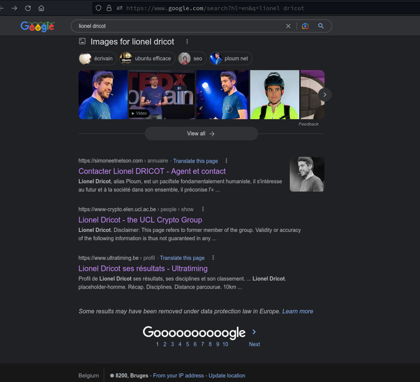Click the Google logo
The width and height of the screenshot is (420, 382).
(x=37, y=26)
